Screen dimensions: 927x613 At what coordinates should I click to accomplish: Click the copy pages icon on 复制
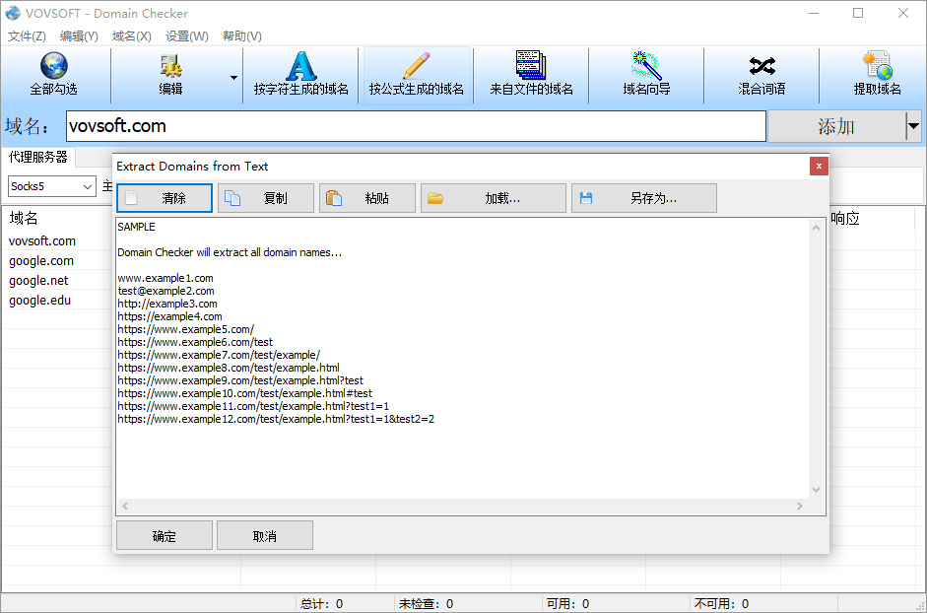(232, 198)
